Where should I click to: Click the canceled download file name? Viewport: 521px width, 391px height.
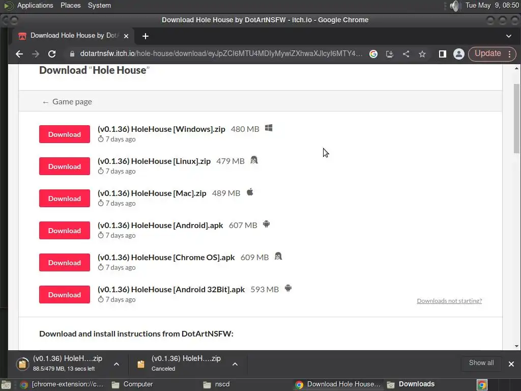tap(186, 358)
